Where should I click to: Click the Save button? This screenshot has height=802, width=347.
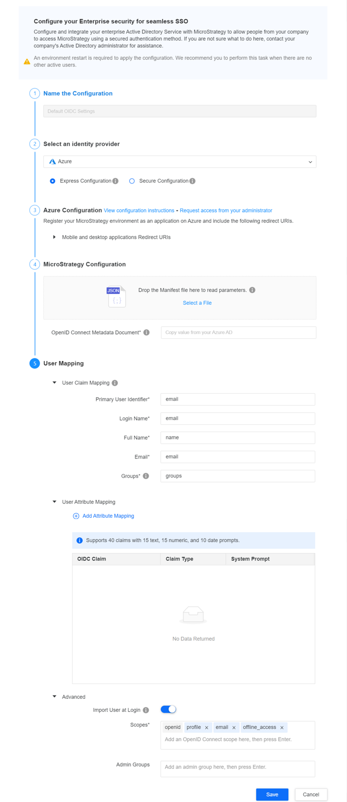[x=272, y=794]
